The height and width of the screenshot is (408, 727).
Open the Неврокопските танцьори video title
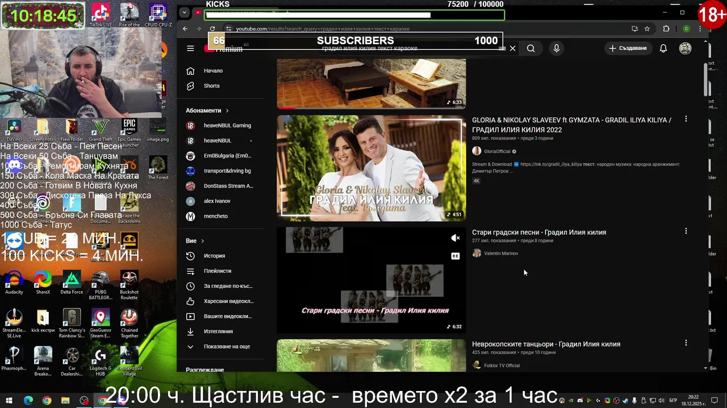click(x=546, y=344)
